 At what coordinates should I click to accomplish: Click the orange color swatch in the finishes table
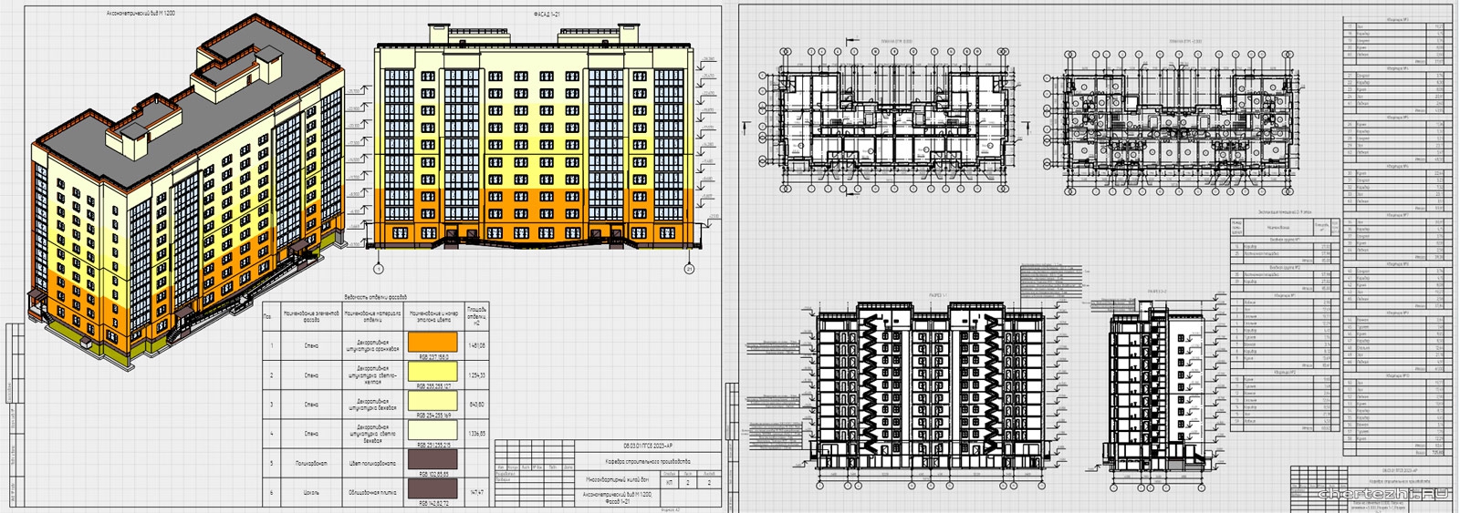[433, 343]
